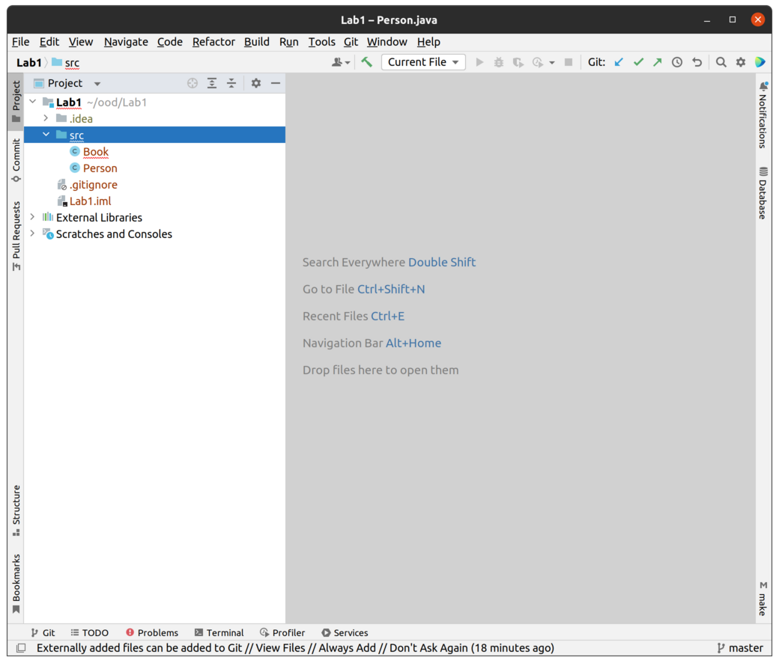The width and height of the screenshot is (779, 663).
Task: Open Search Everywhere magnifier icon
Action: tap(721, 62)
